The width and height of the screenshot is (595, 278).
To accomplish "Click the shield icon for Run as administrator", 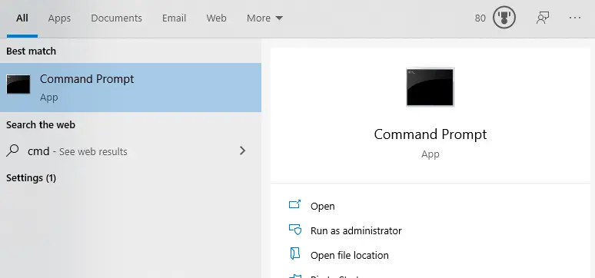I will 295,230.
